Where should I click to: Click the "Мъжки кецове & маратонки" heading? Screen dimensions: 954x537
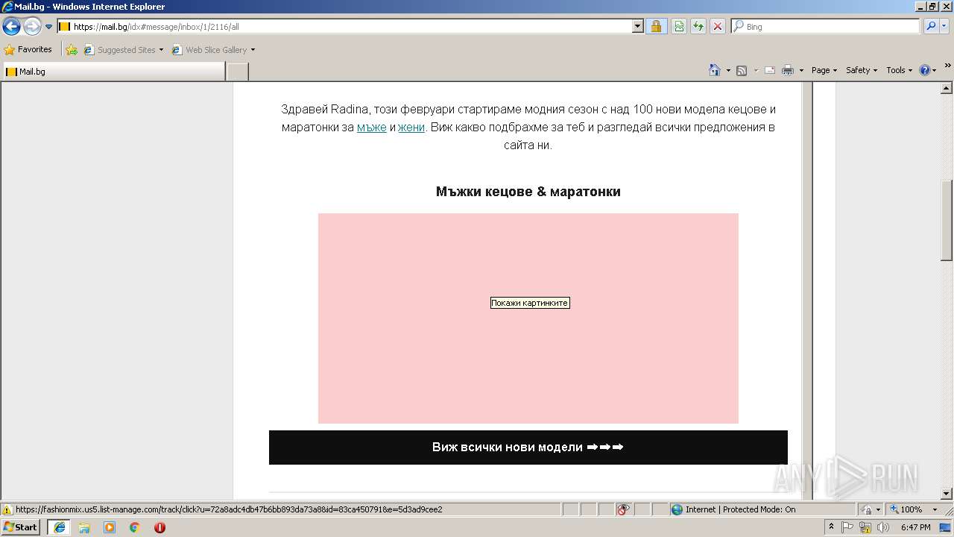(528, 192)
